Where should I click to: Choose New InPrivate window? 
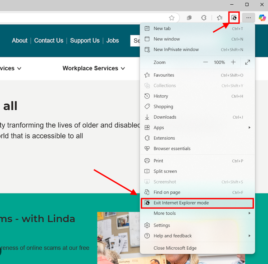click(x=197, y=50)
